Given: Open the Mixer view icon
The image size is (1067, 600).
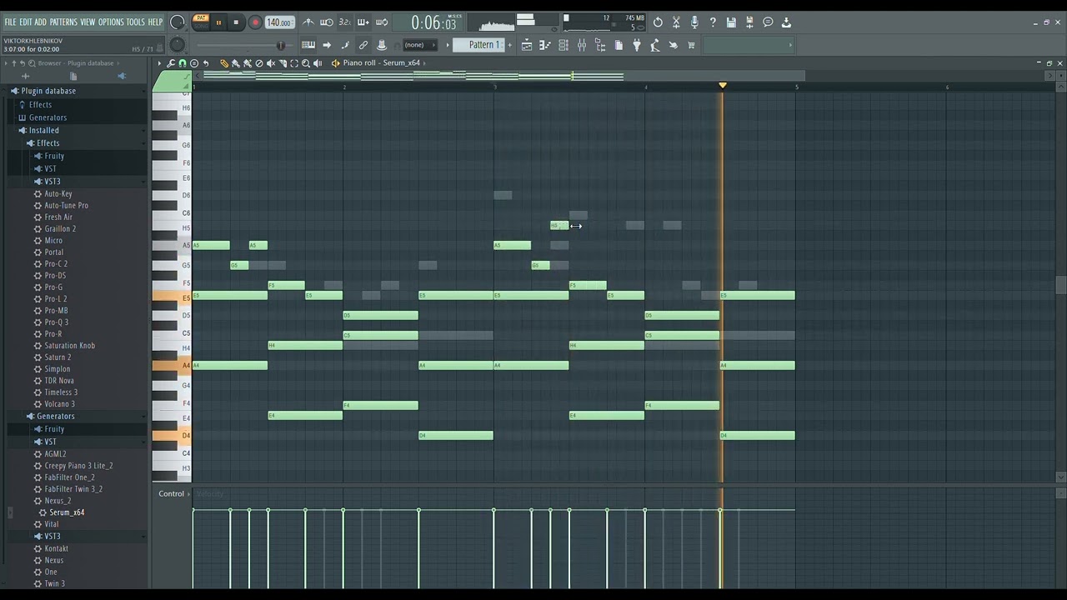Looking at the screenshot, I should 582,45.
